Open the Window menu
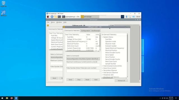This screenshot has width=179, height=100. pos(59,22)
